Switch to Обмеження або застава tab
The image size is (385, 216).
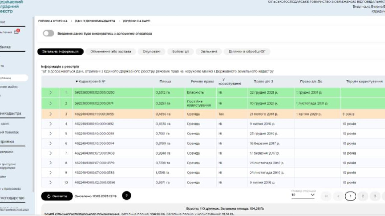110,52
